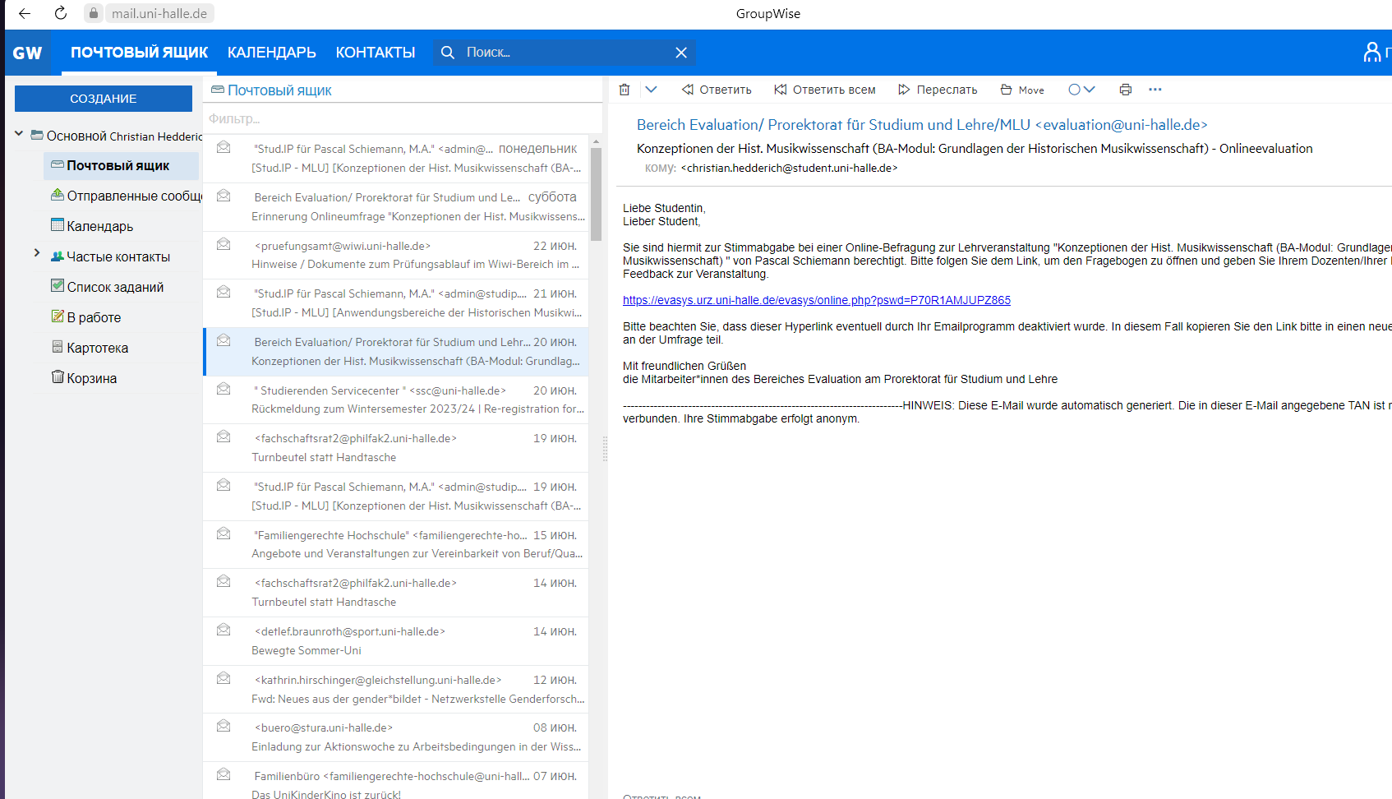Click the search magnifier icon

[448, 53]
